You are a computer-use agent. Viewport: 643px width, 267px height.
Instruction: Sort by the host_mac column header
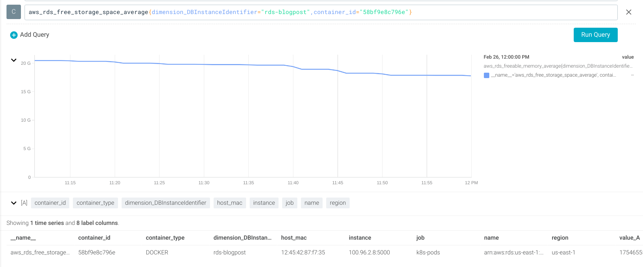coord(294,238)
